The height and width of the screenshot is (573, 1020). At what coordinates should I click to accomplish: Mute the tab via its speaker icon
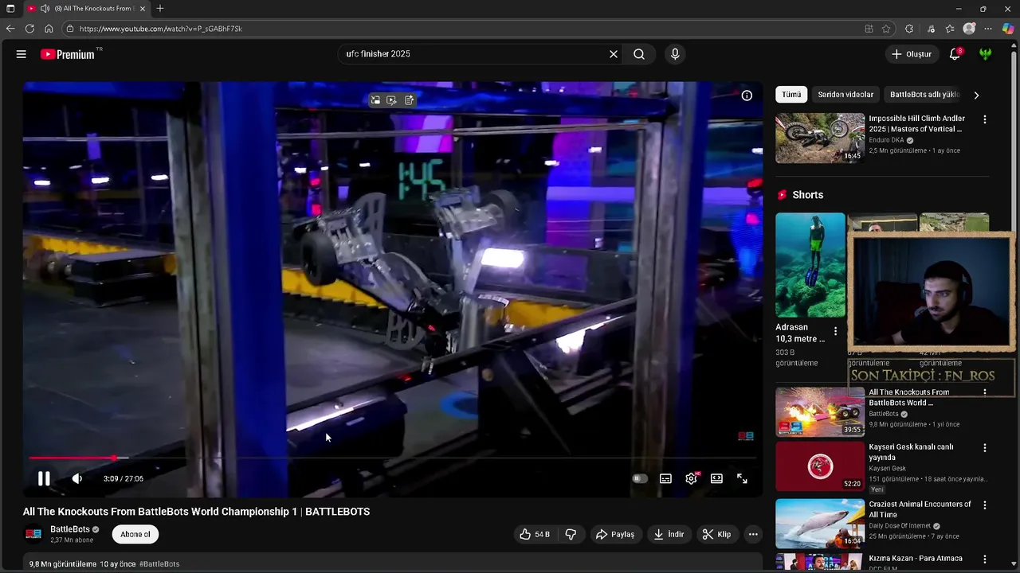coord(45,9)
